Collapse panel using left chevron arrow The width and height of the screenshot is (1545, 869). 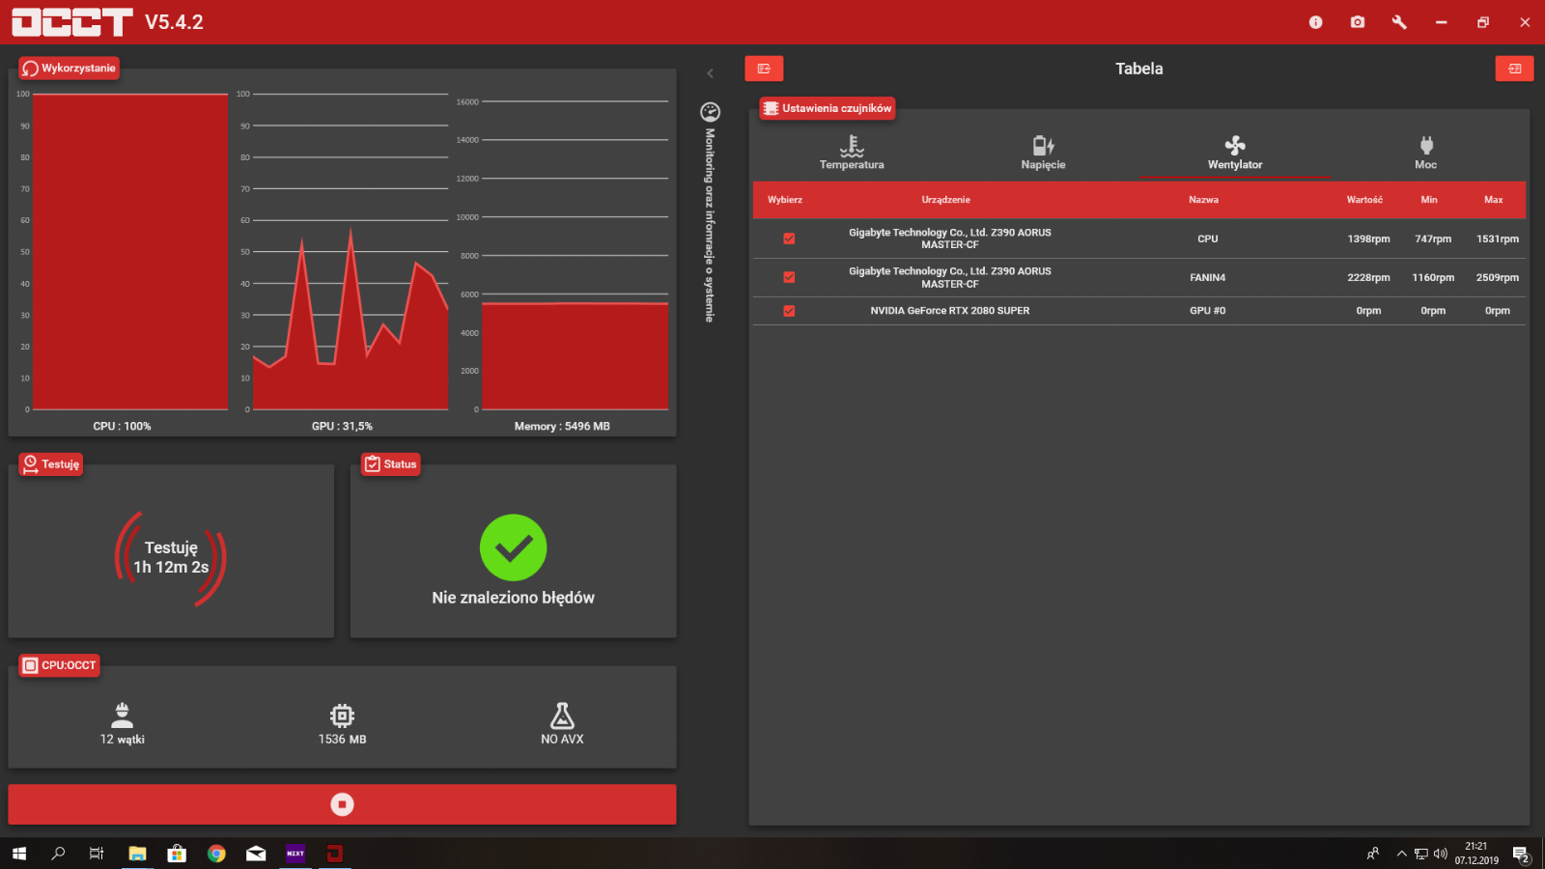[x=710, y=73]
